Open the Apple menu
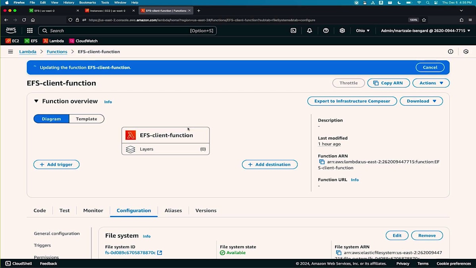476x268 pixels. 7,2
